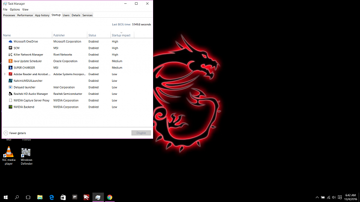Screen dimensions: 360x202
Task: Click the network tray icon
Action: [x=328, y=197]
